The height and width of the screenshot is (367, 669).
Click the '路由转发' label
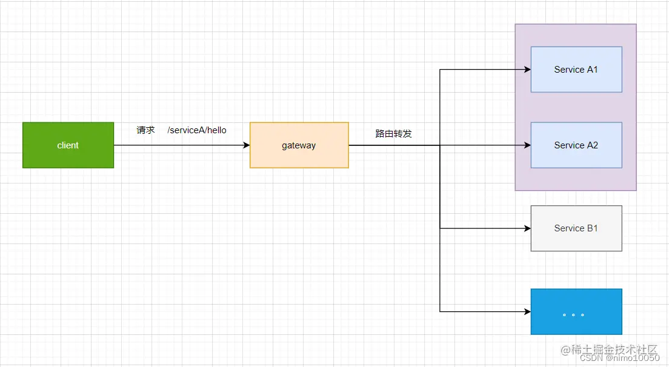point(393,134)
